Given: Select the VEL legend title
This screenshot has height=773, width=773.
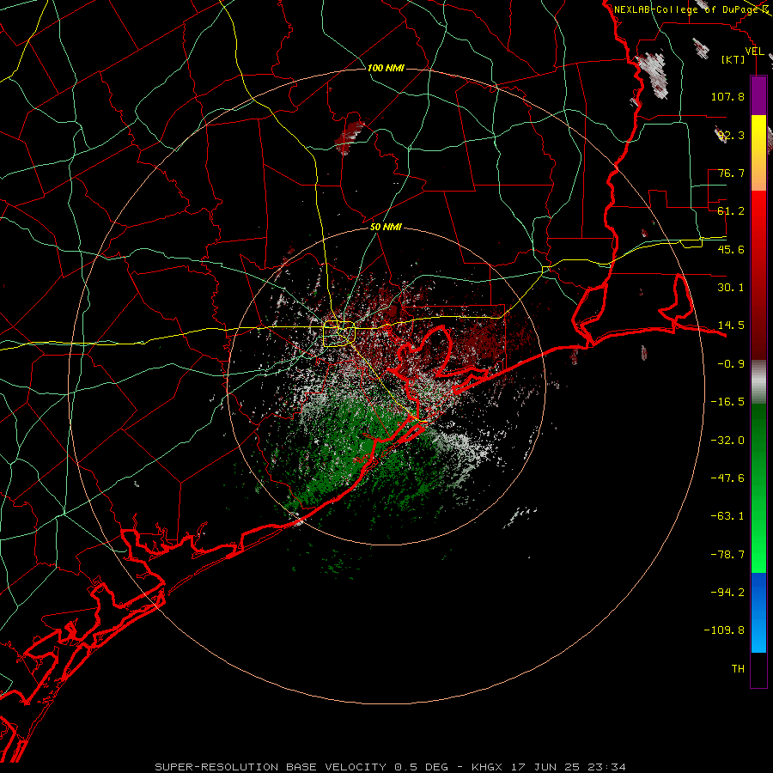Looking at the screenshot, I should (x=755, y=52).
